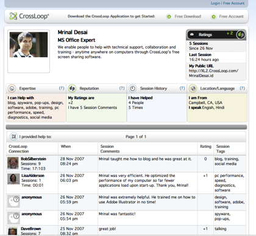The width and height of the screenshot is (256, 236).
Task: Click the 'Page 1 of 1' text
Action: coord(136,137)
